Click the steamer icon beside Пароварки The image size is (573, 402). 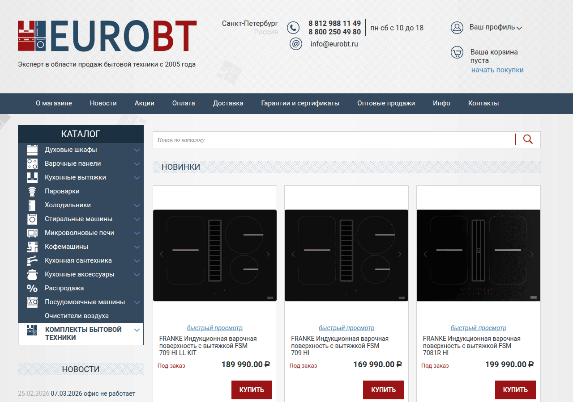click(x=32, y=191)
